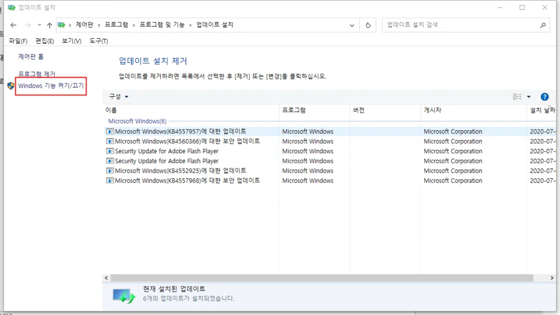Click 프로그램 in the breadcrumb path
The image size is (560, 315).
[116, 25]
